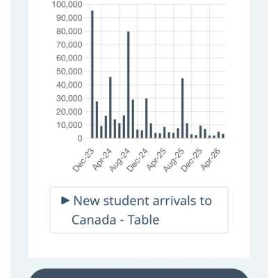This screenshot has height=278, width=278.
Task: Click the 100,000 y-axis label
Action: pyautogui.click(x=67, y=4)
